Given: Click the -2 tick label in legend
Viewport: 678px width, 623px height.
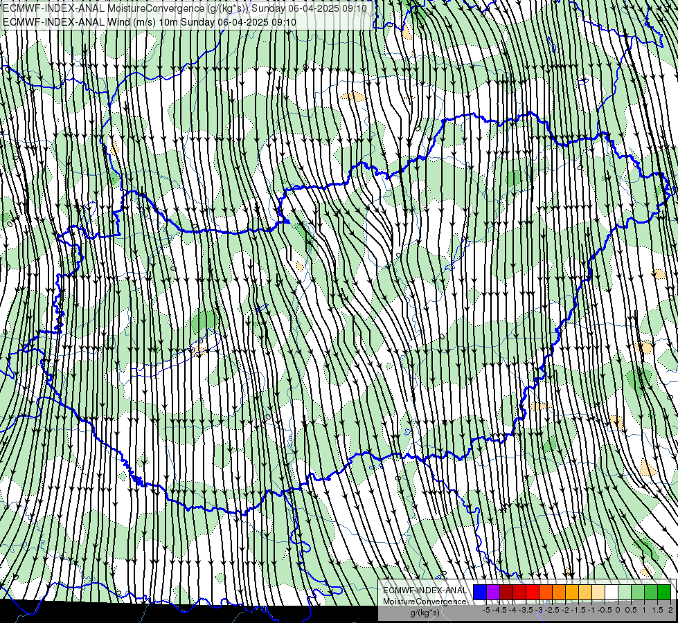Looking at the screenshot, I should (x=565, y=610).
